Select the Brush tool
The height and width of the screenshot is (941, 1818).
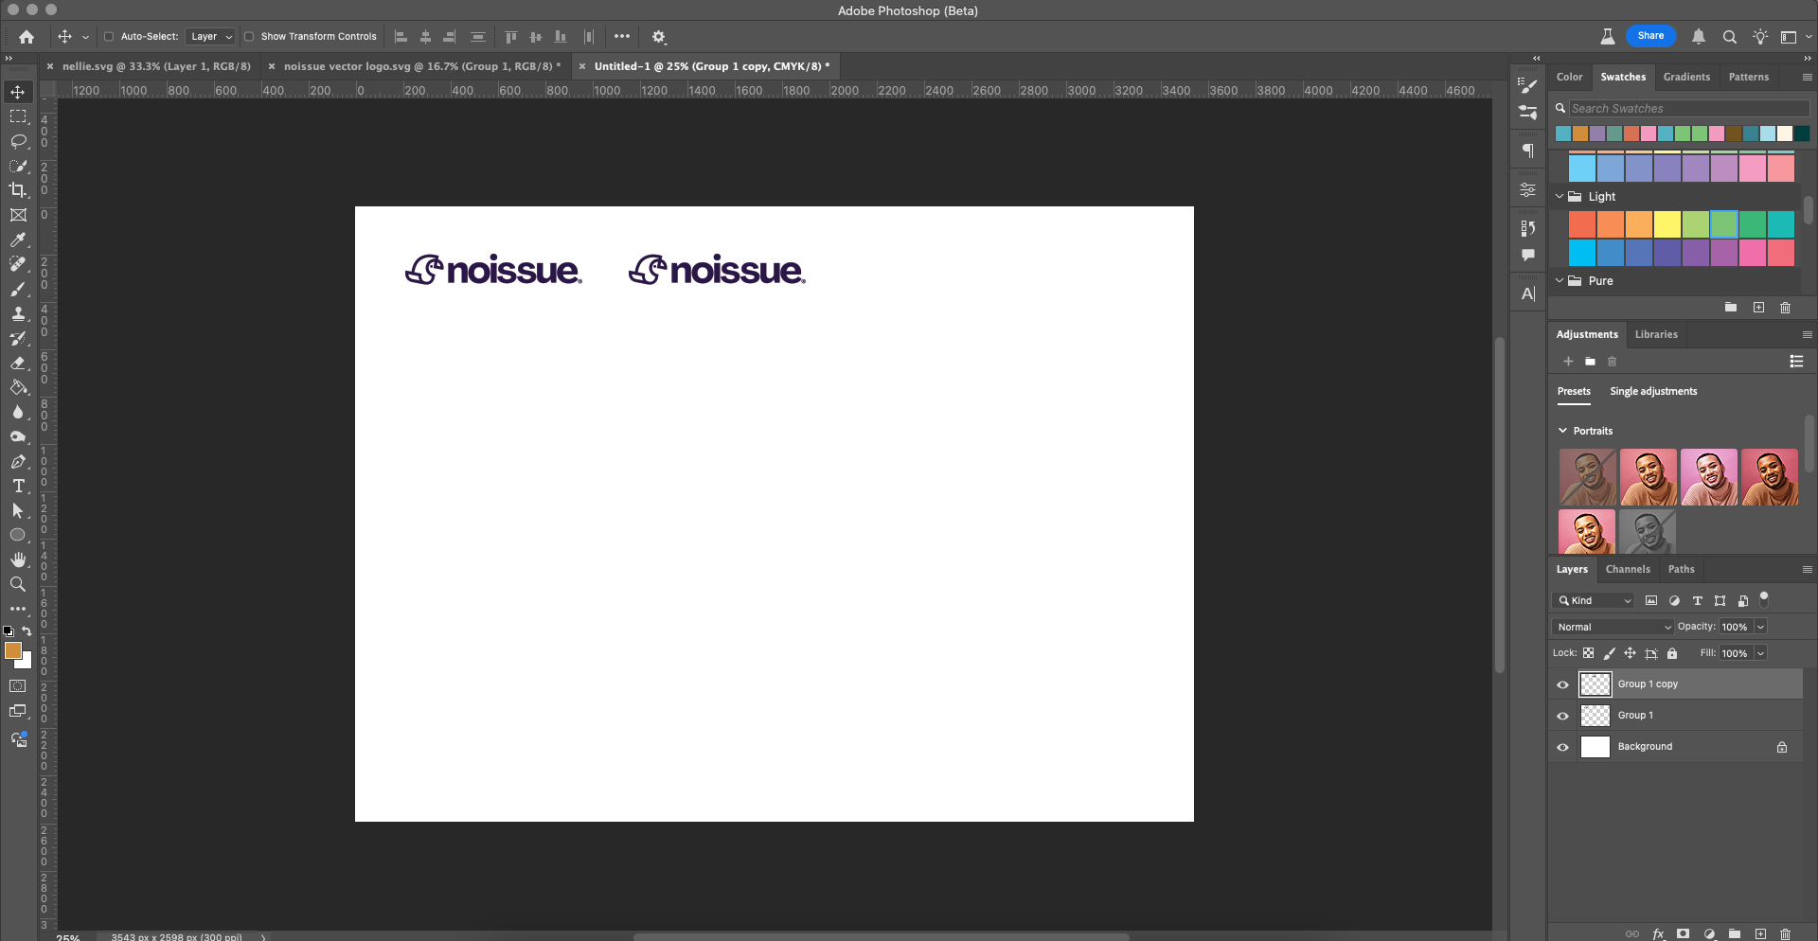pyautogui.click(x=18, y=289)
